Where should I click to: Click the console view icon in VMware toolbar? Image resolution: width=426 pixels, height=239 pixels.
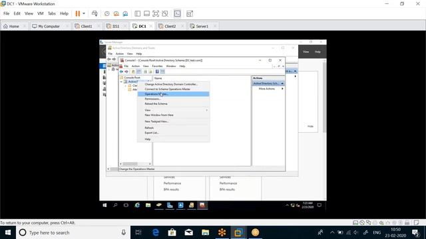178,13
